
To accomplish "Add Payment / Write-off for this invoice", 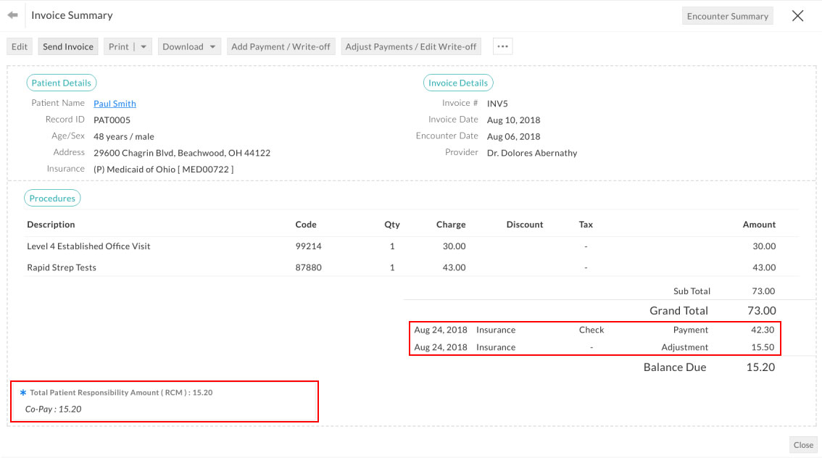I will [281, 46].
